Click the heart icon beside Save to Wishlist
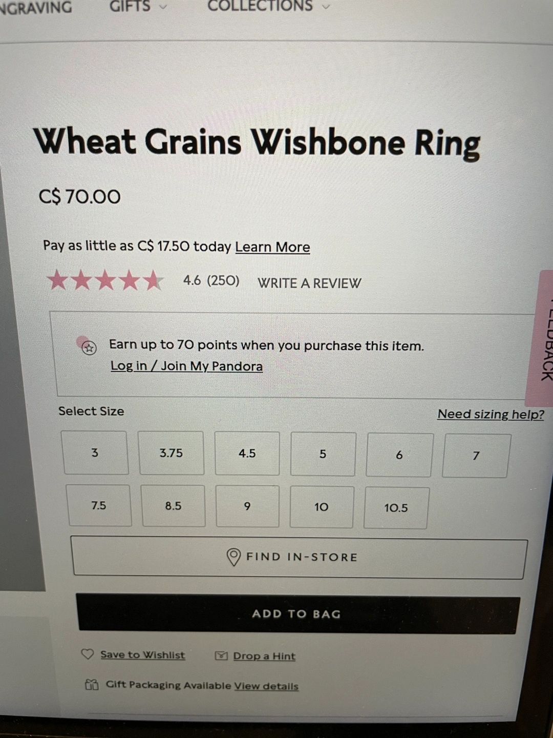The image size is (553, 738). click(x=88, y=654)
